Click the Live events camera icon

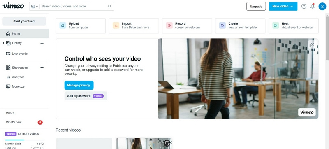coord(8,54)
